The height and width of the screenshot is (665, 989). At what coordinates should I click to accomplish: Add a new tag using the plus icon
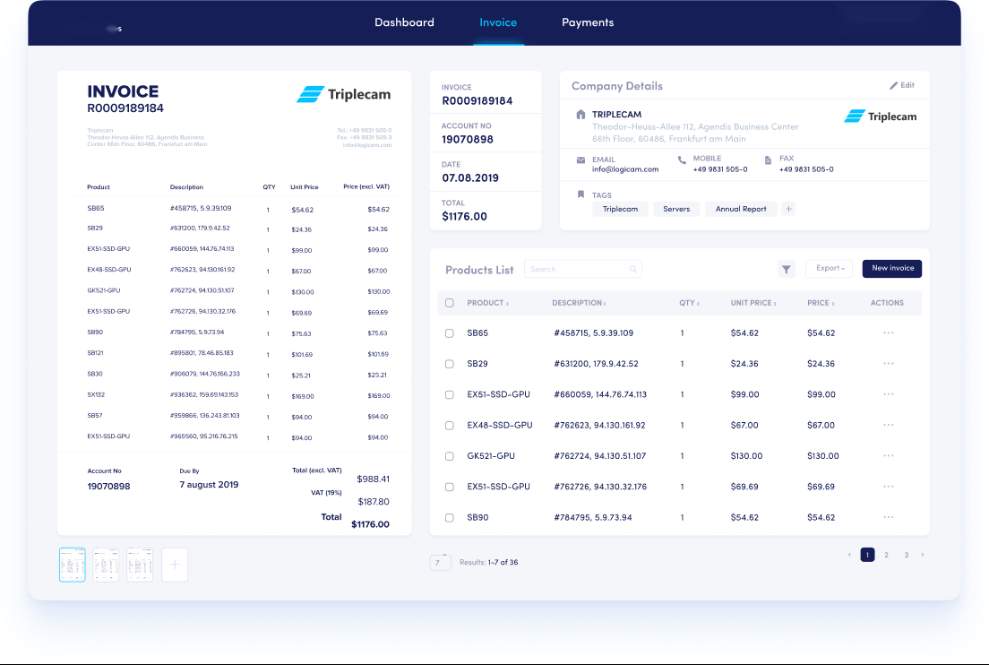(x=788, y=208)
